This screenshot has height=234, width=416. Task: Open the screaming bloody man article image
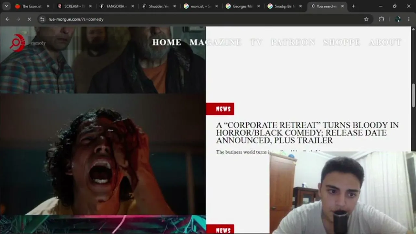click(103, 154)
